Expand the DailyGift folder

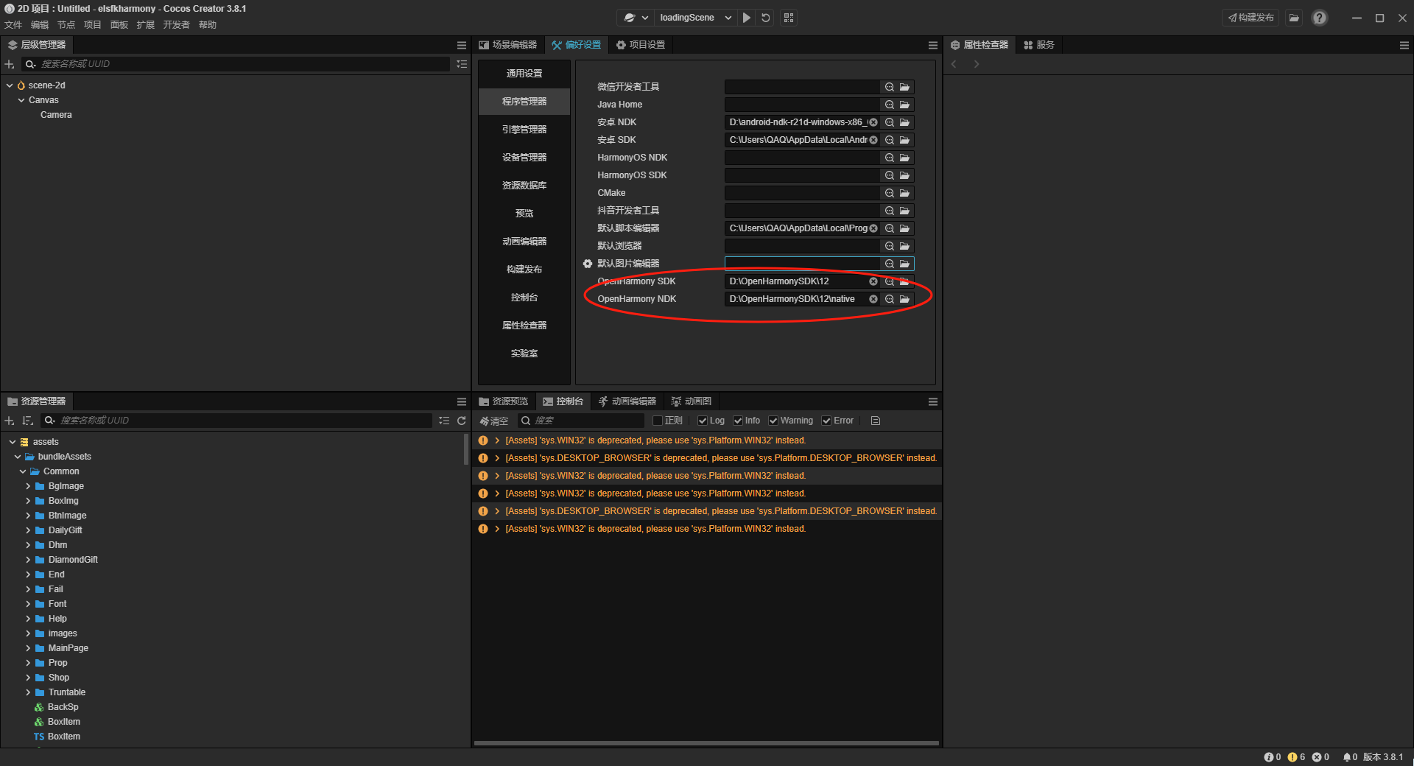28,530
